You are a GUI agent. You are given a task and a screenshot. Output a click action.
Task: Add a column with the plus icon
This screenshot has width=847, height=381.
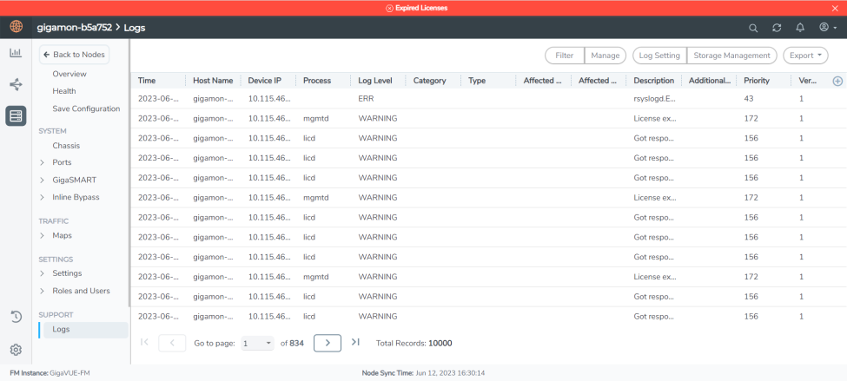tap(837, 81)
